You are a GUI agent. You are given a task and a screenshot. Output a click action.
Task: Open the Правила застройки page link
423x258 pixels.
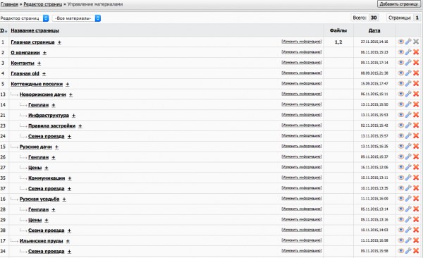[51, 125]
